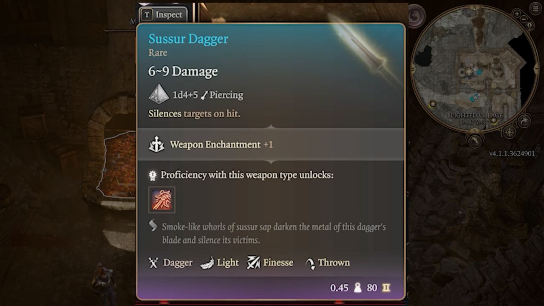Click the sparkle moon icon beside minimap
Image resolution: width=544 pixels, height=306 pixels.
(524, 121)
